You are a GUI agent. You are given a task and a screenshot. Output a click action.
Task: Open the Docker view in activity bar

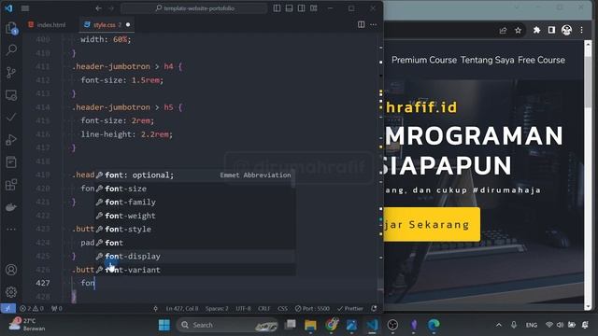click(x=11, y=207)
